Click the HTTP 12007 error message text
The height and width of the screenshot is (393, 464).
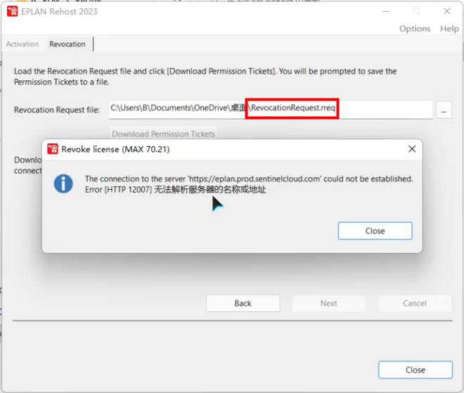click(176, 190)
